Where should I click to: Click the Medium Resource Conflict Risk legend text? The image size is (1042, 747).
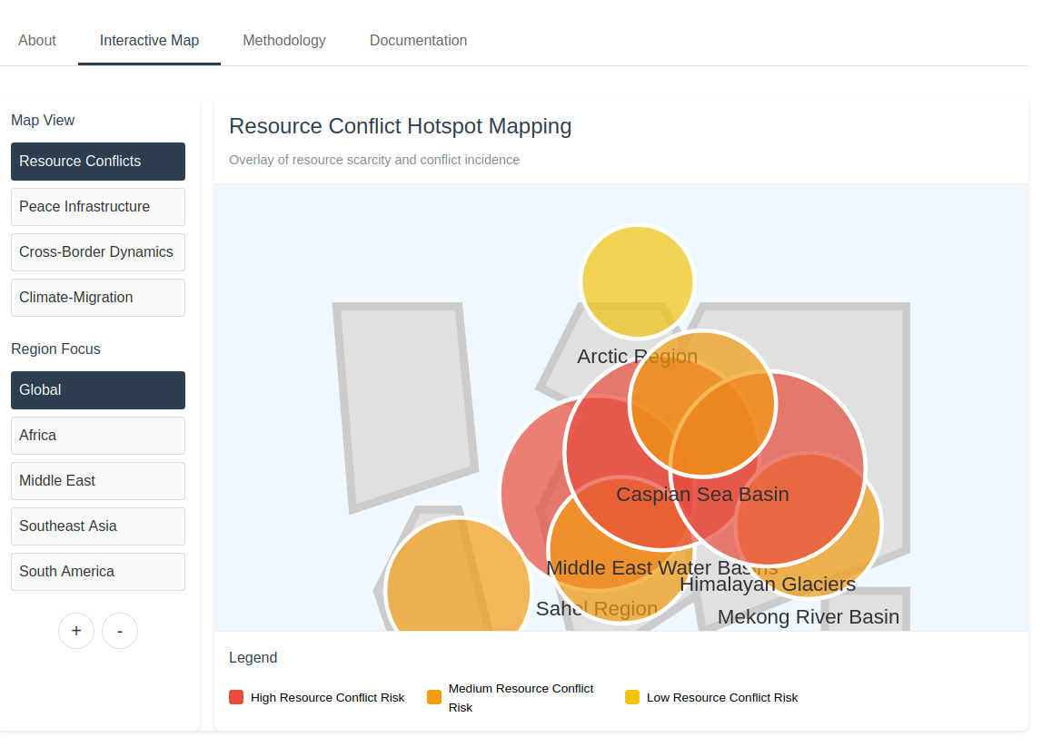pos(521,698)
